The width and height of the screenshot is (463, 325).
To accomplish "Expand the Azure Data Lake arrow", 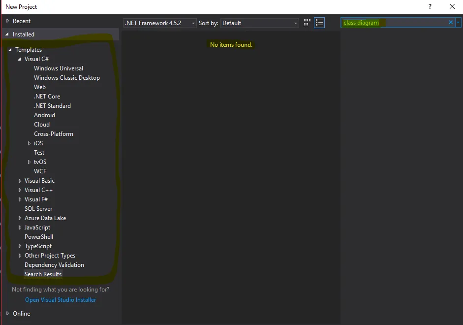I will point(20,218).
